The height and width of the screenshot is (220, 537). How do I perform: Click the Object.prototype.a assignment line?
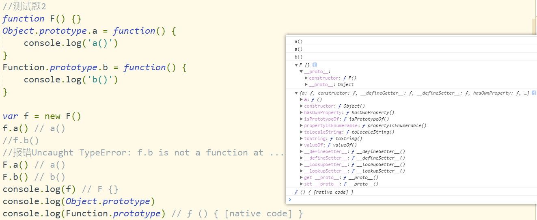(89, 31)
